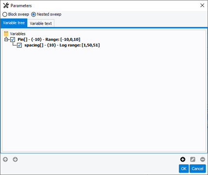208x175 pixels.
Task: Click the Variables folder icon
Action: (6, 33)
